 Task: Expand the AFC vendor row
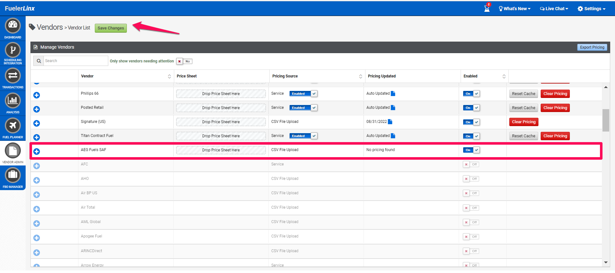pos(37,166)
